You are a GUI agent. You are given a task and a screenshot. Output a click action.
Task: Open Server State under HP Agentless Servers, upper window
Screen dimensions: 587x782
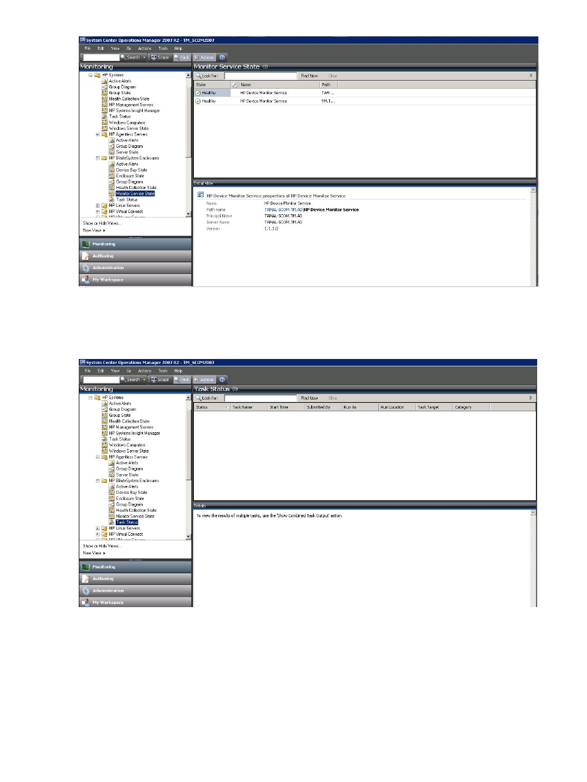click(127, 152)
